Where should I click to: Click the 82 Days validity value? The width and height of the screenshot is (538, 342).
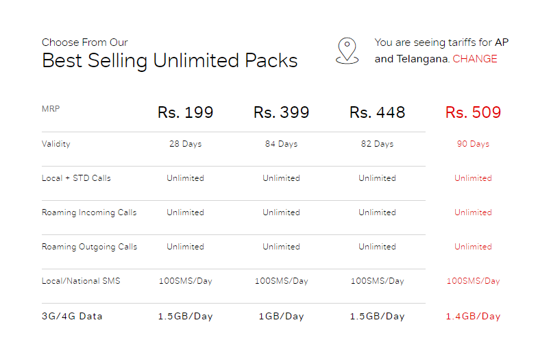point(377,145)
